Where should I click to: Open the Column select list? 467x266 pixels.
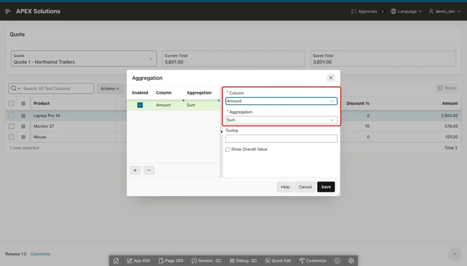(281, 101)
